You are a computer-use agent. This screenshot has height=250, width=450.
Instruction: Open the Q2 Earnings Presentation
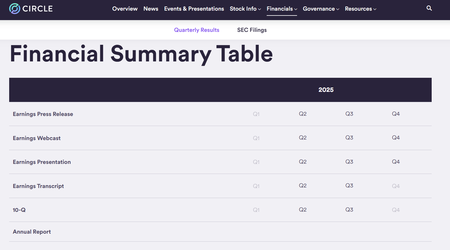pyautogui.click(x=302, y=162)
